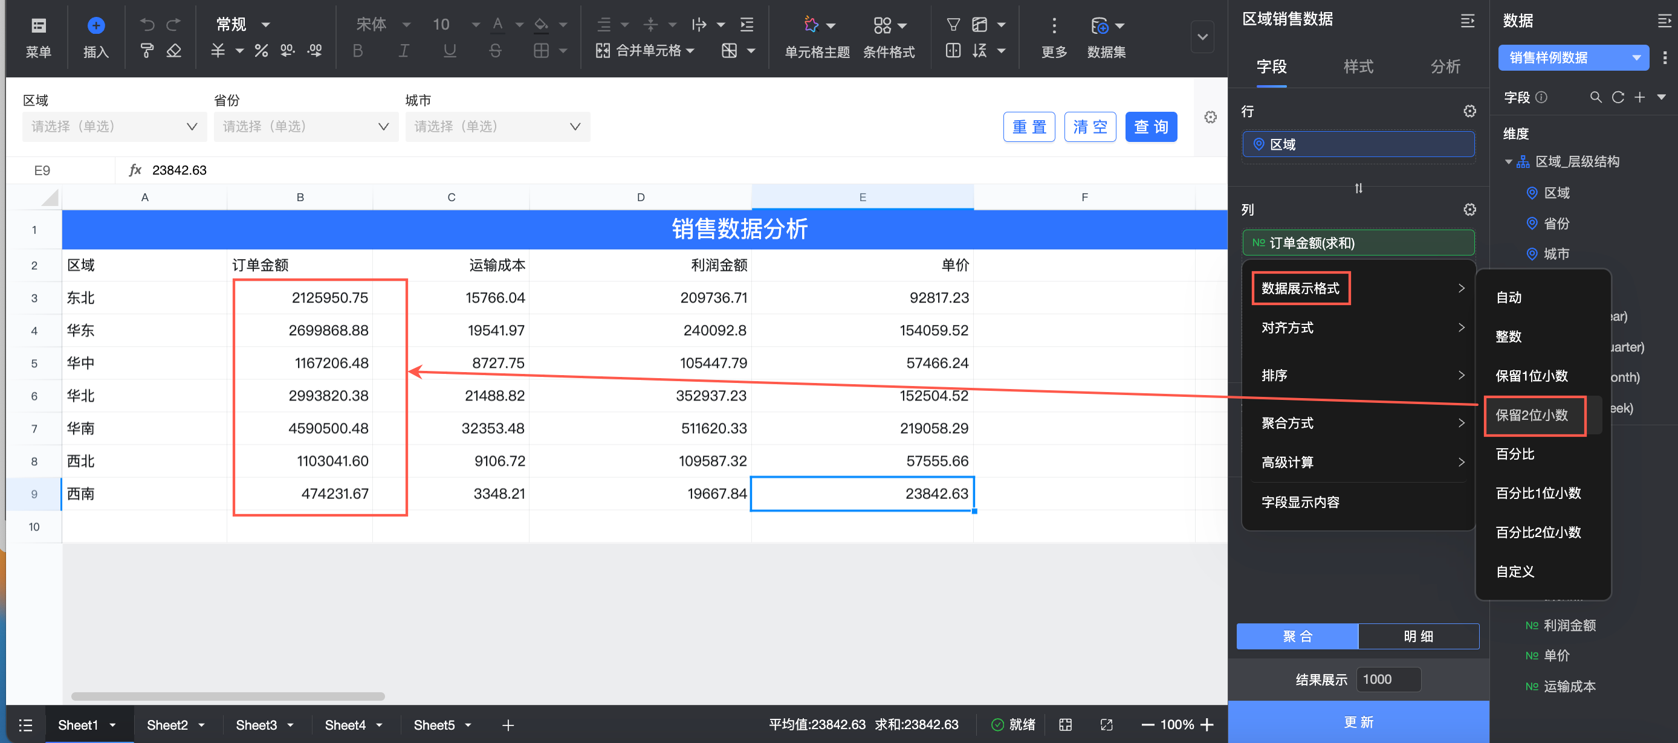Viewport: 1678px width, 743px height.
Task: Click the eraser clear-format icon
Action: click(173, 50)
